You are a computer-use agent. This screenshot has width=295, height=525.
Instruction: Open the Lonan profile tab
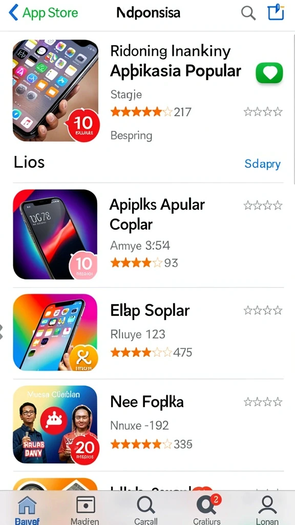tap(267, 510)
